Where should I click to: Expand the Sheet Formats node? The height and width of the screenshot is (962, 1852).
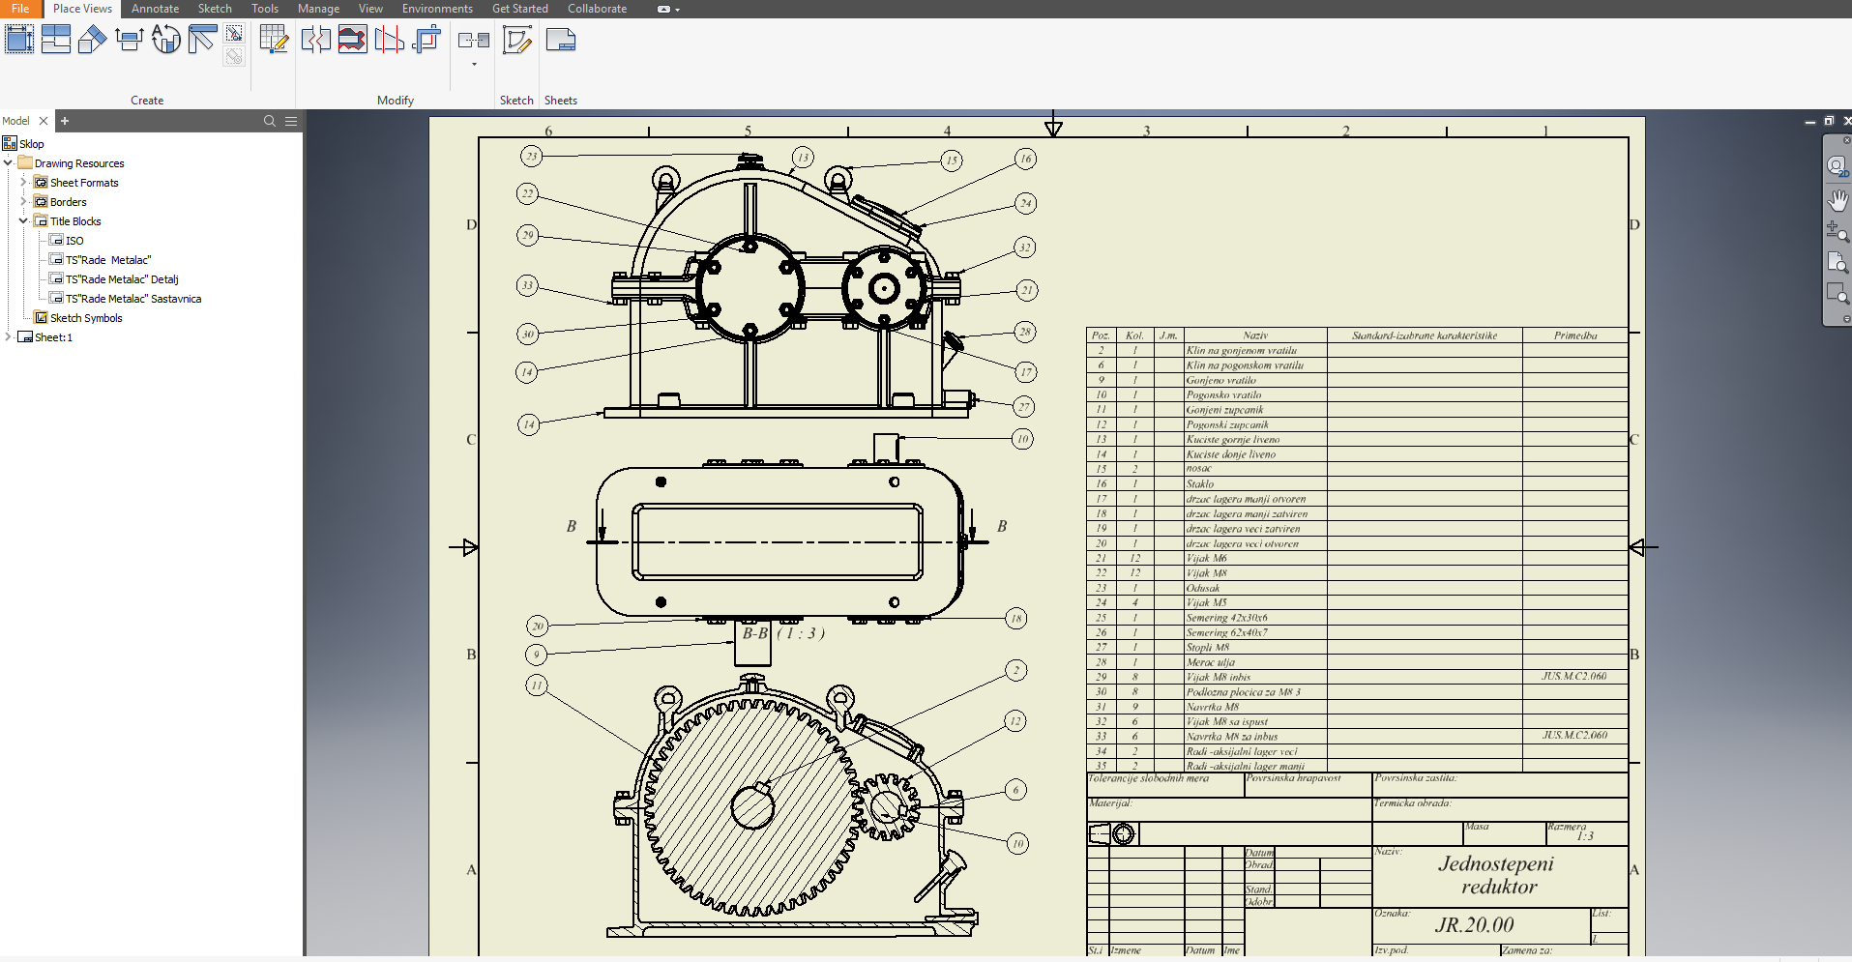(23, 182)
